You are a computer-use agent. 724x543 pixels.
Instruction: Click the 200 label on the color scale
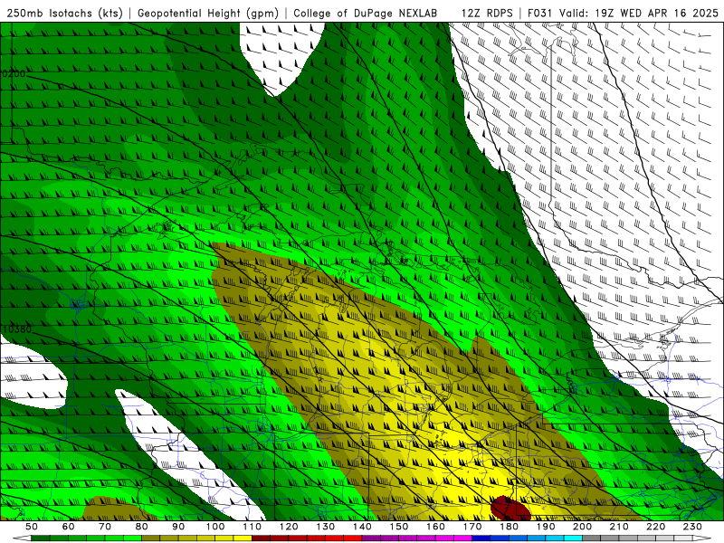[x=582, y=527]
